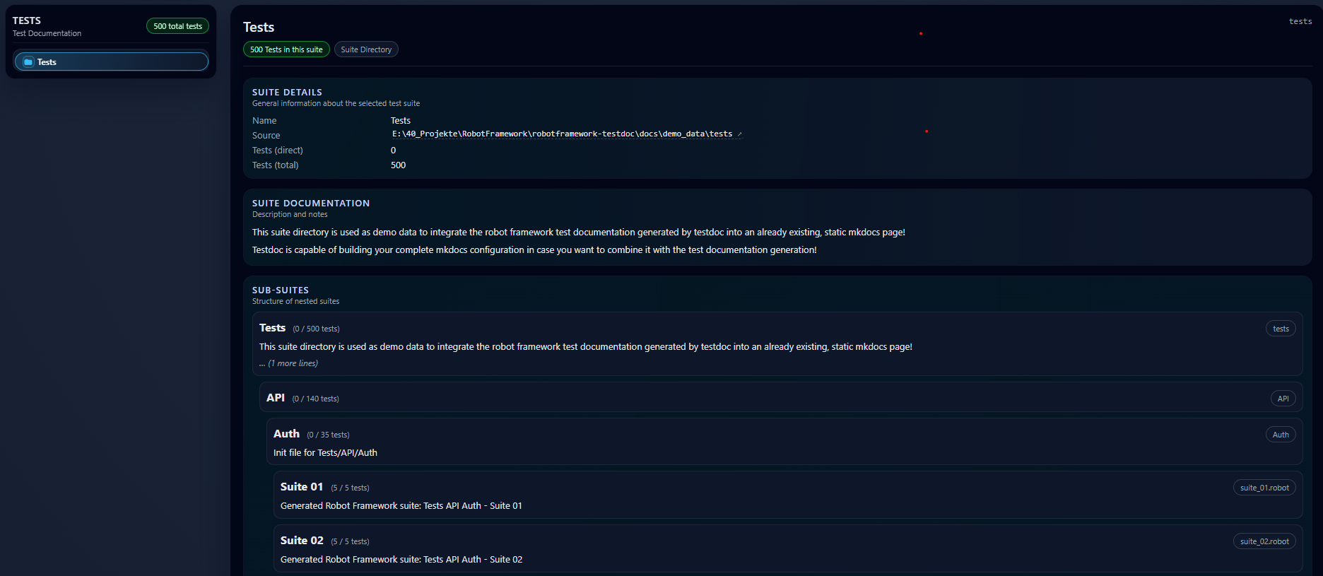Click the TESTS sidebar header title
The height and width of the screenshot is (576, 1323).
(27, 20)
